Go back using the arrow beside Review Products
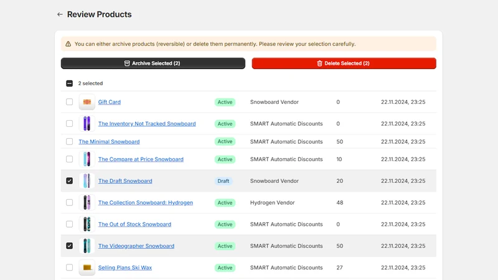The height and width of the screenshot is (280, 498). coord(60,14)
